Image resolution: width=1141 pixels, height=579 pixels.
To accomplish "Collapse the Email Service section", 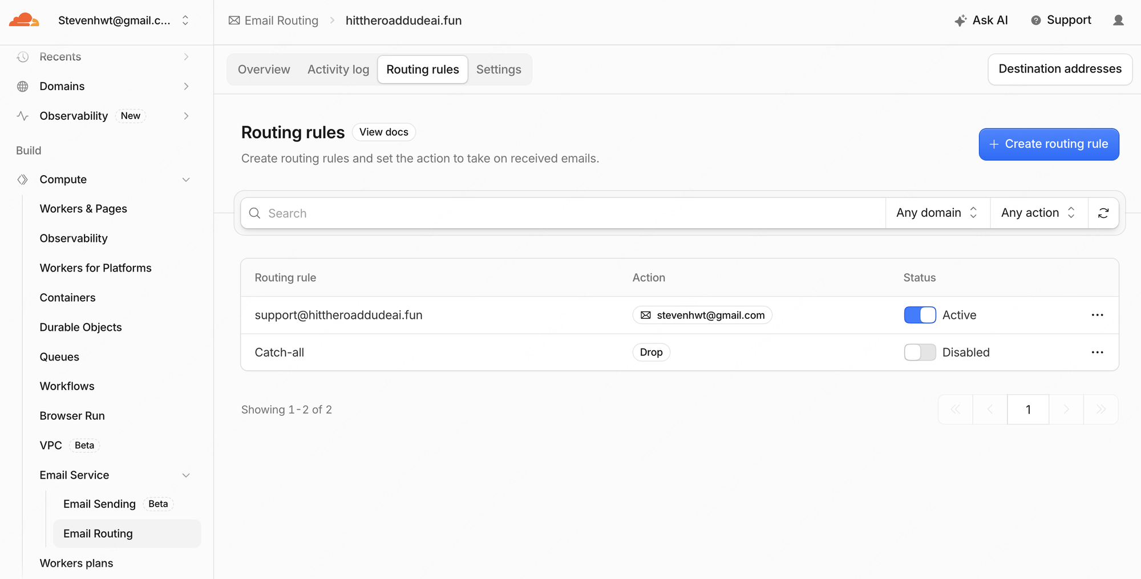I will 186,475.
